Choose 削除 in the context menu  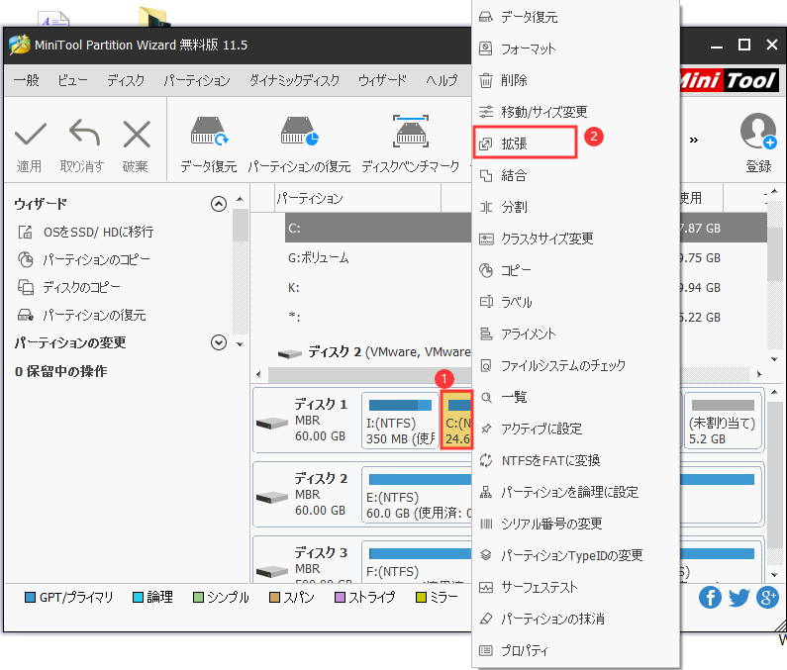pos(576,80)
